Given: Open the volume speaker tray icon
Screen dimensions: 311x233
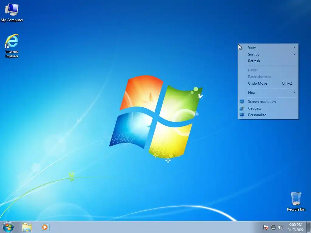Looking at the screenshot, I should point(280,227).
